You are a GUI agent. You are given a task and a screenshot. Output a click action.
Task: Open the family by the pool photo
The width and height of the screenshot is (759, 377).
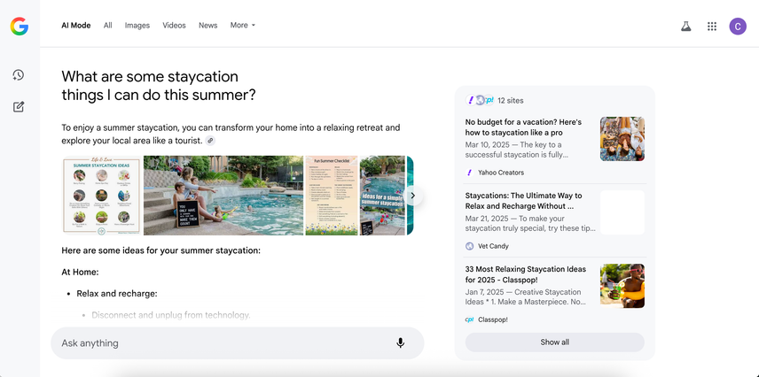point(223,196)
